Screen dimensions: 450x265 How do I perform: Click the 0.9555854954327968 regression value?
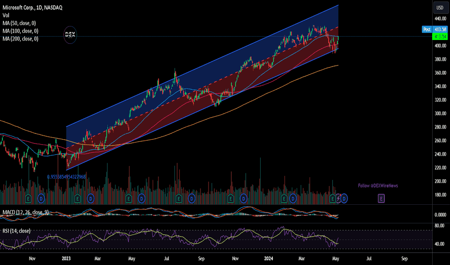tap(66, 177)
